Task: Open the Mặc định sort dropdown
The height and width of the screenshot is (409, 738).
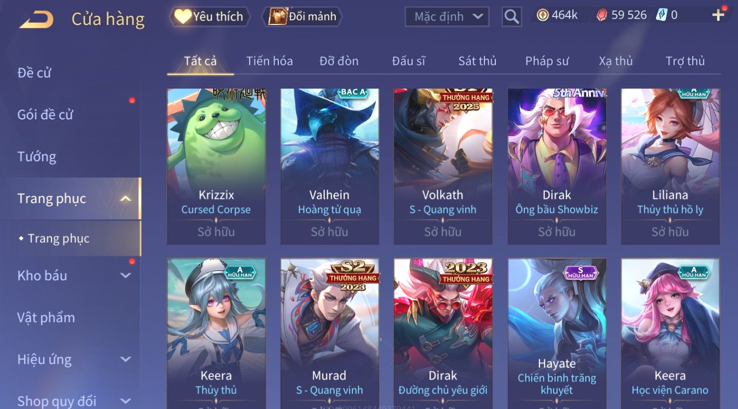Action: [x=447, y=17]
